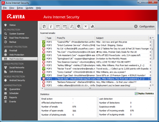Click the globe icon beside Web Protection
The height and width of the screenshot is (122, 159).
[6, 55]
